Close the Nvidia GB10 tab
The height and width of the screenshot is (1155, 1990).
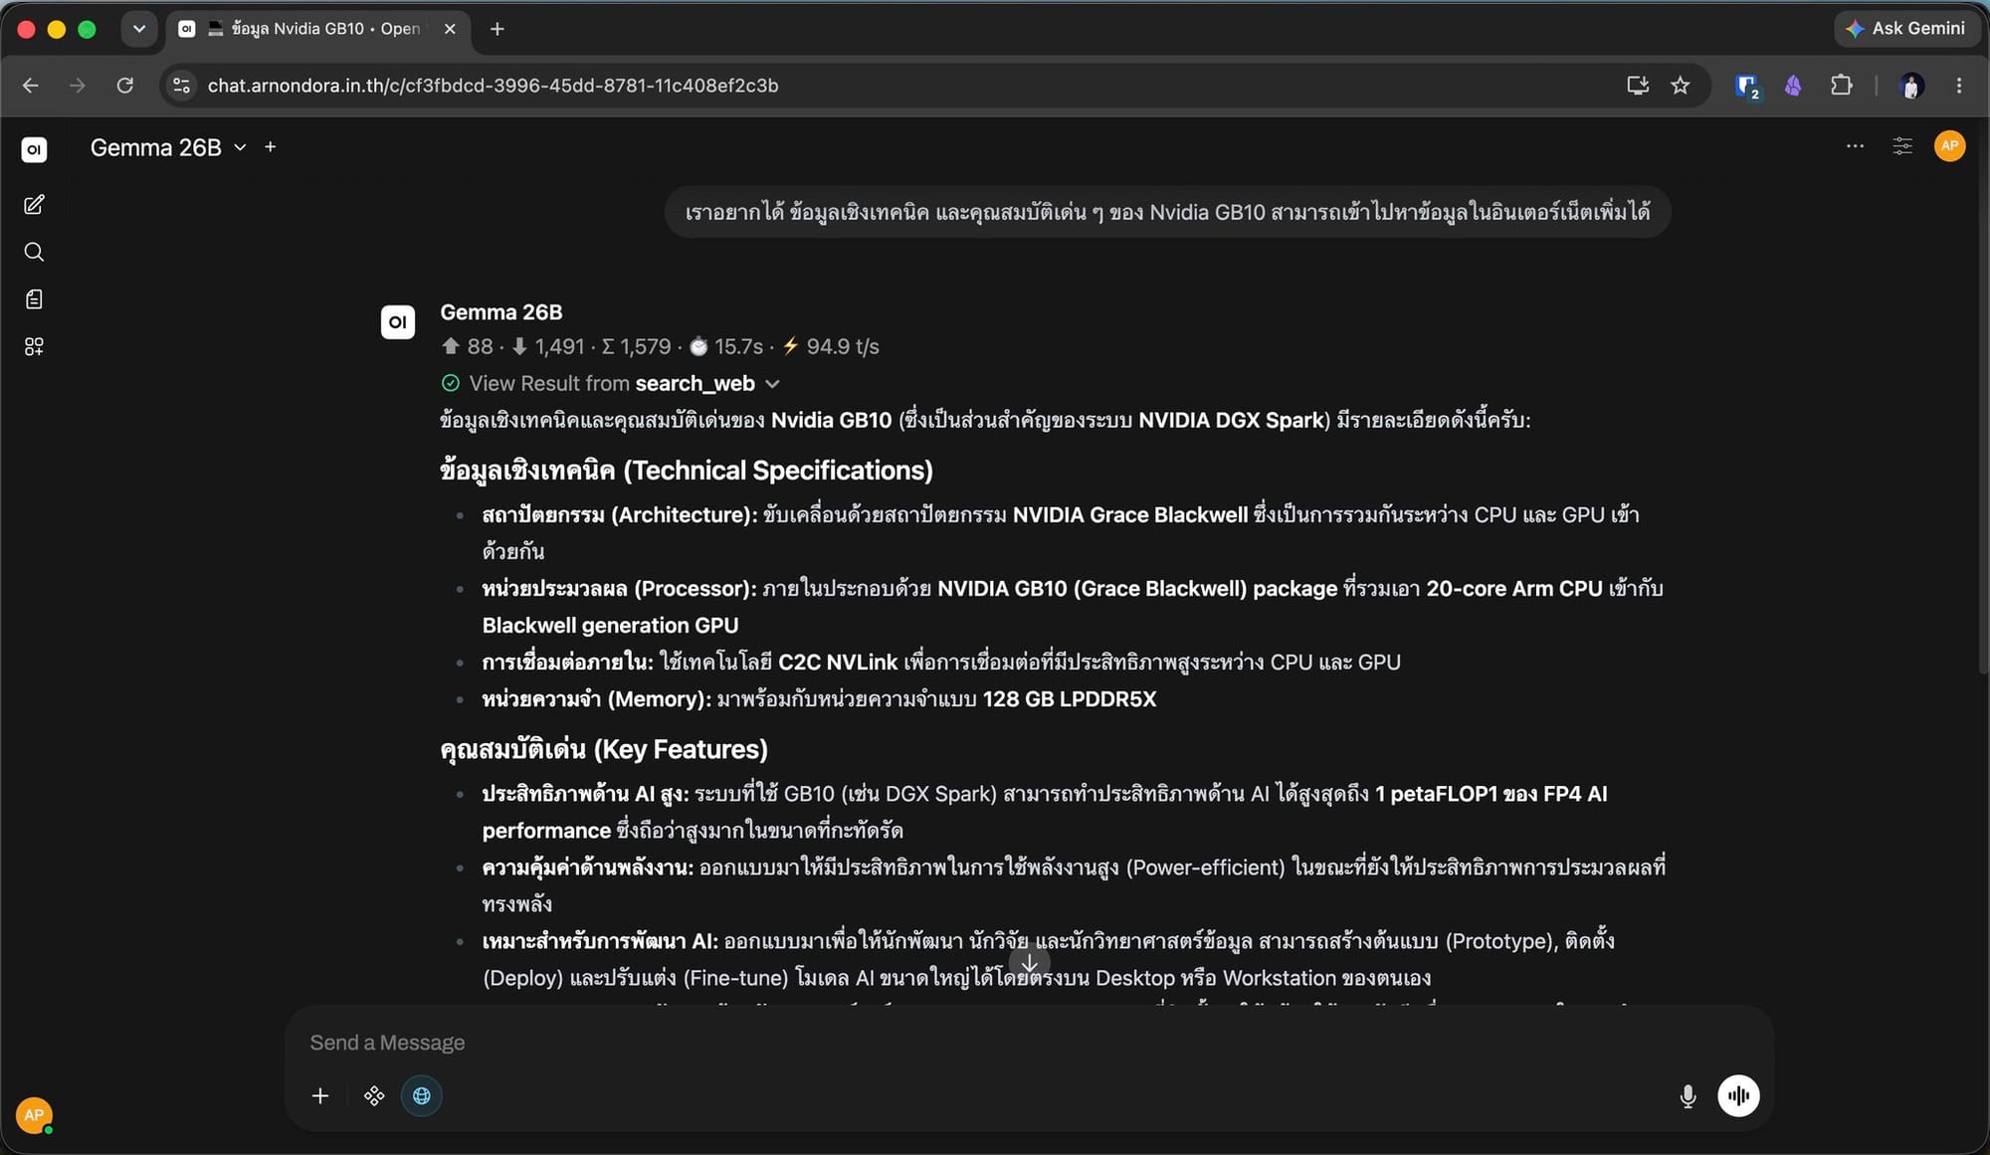[450, 29]
